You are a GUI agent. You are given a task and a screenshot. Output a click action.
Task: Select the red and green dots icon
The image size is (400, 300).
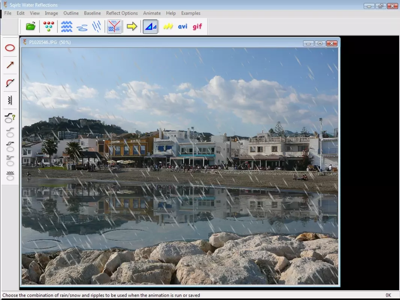[x=48, y=26]
